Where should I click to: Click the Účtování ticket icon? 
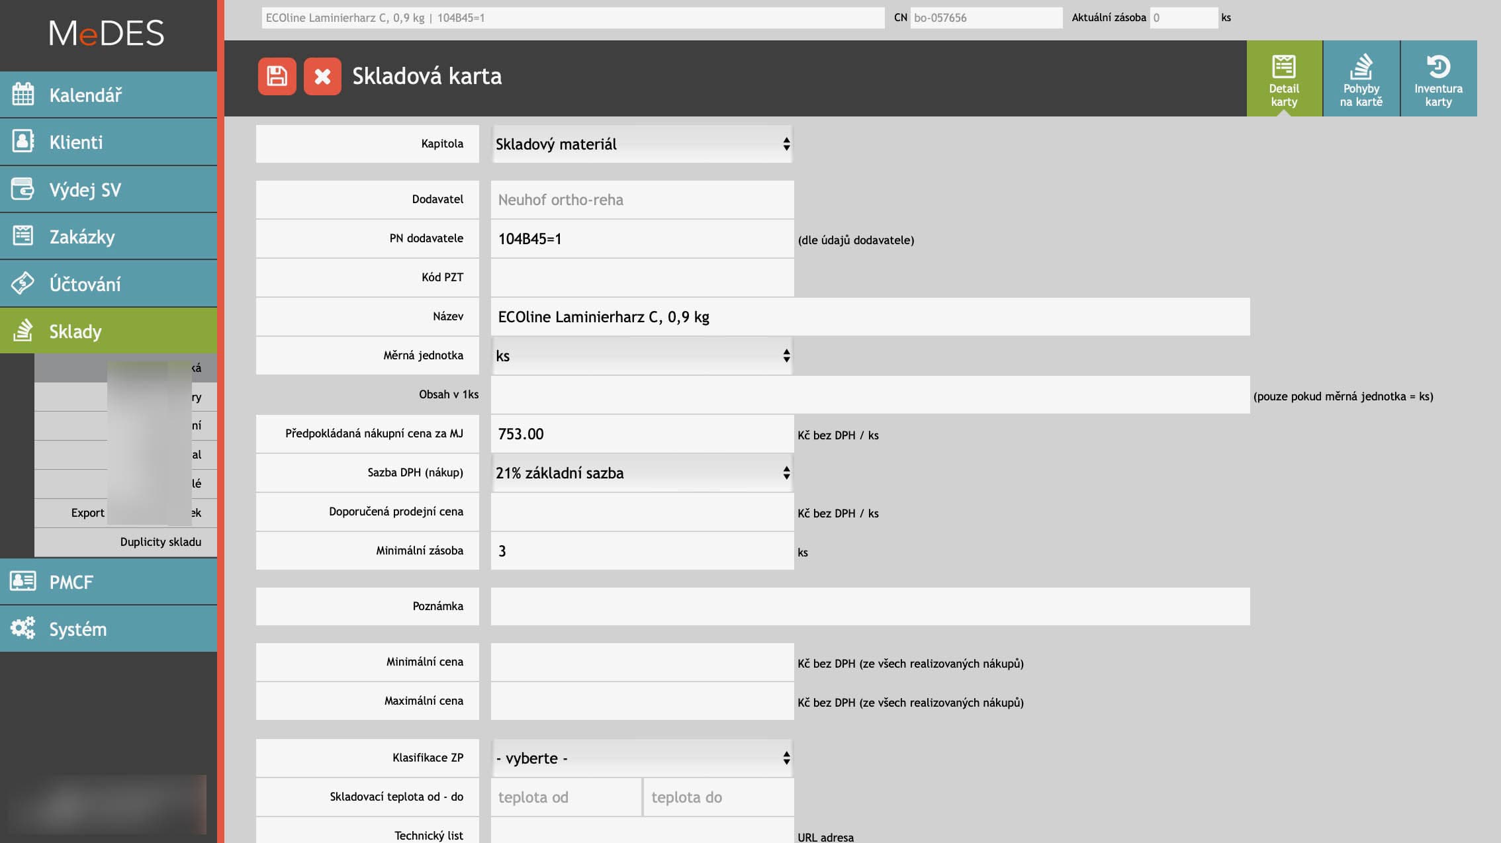point(23,284)
